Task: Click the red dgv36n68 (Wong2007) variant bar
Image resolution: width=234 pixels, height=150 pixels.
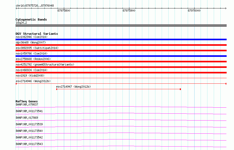Action: pyautogui.click(x=121, y=45)
